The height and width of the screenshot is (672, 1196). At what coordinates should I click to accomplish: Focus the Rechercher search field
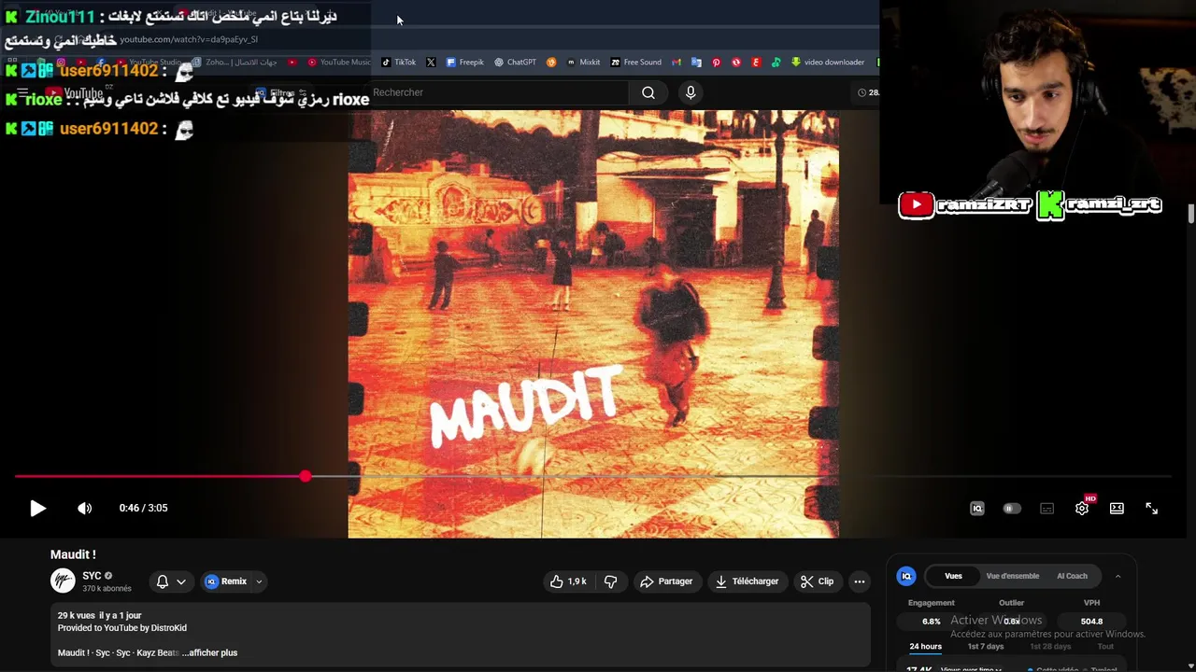coord(500,92)
